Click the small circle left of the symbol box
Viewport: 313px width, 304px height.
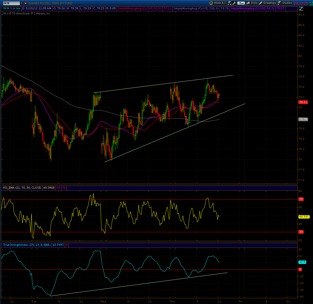(x=2, y=3)
